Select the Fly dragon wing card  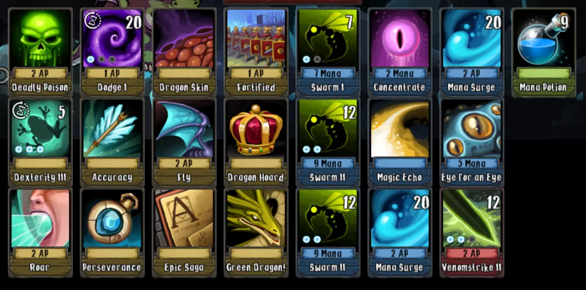point(184,142)
